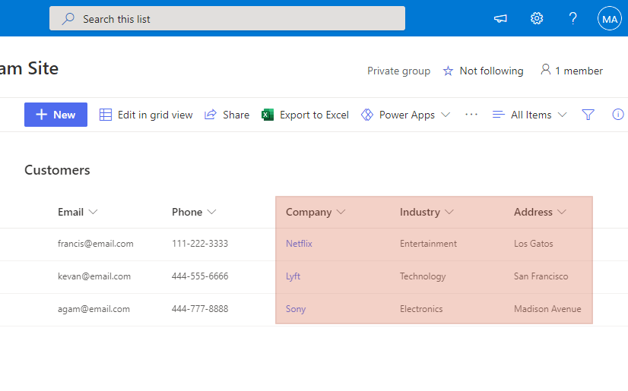Viewport: 628px width, 391px height.
Task: Click the New button
Action: (x=56, y=115)
